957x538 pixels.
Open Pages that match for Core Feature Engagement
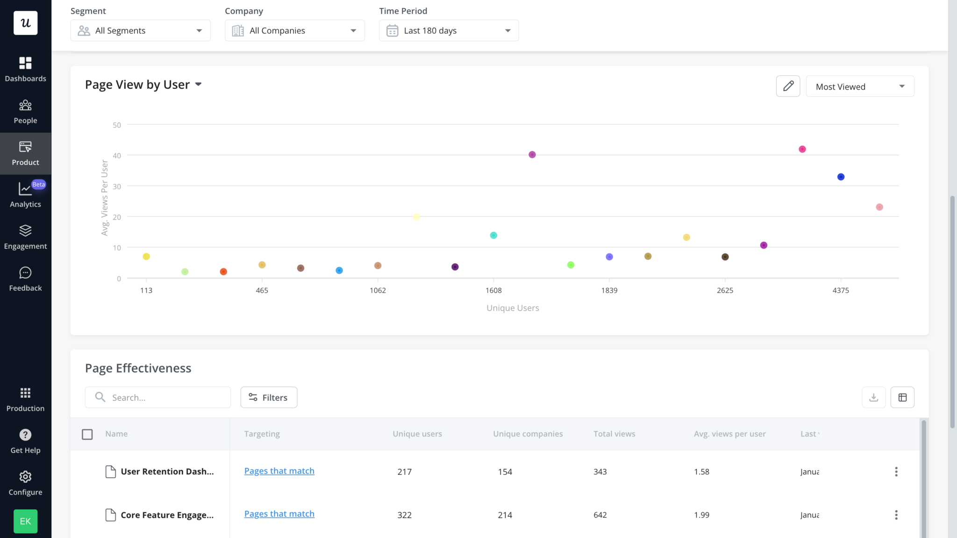click(279, 513)
